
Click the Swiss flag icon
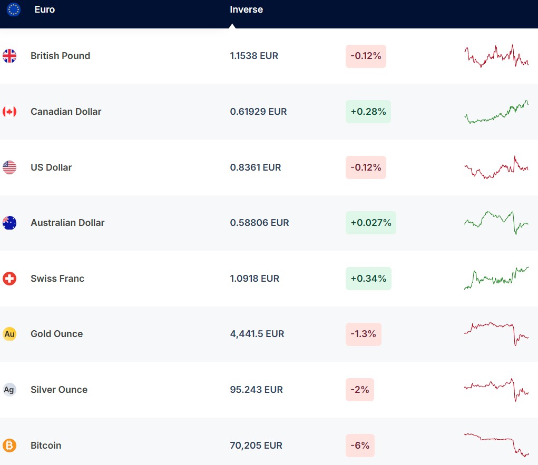tap(9, 279)
